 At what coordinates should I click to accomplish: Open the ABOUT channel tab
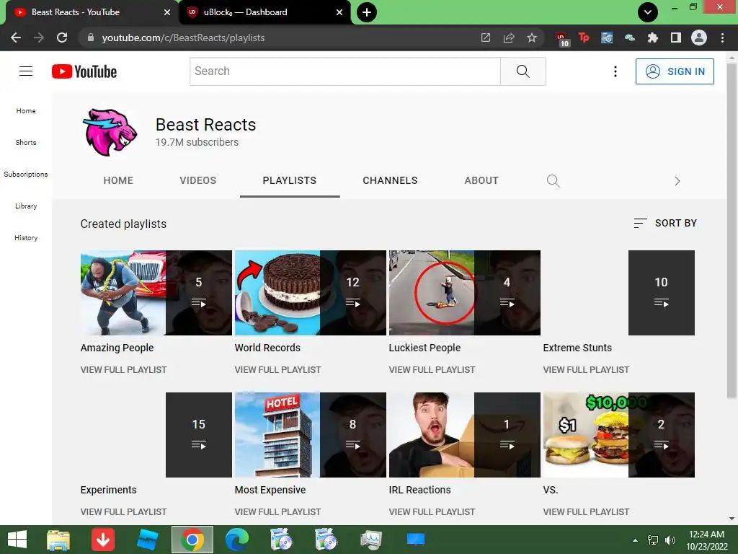481,181
